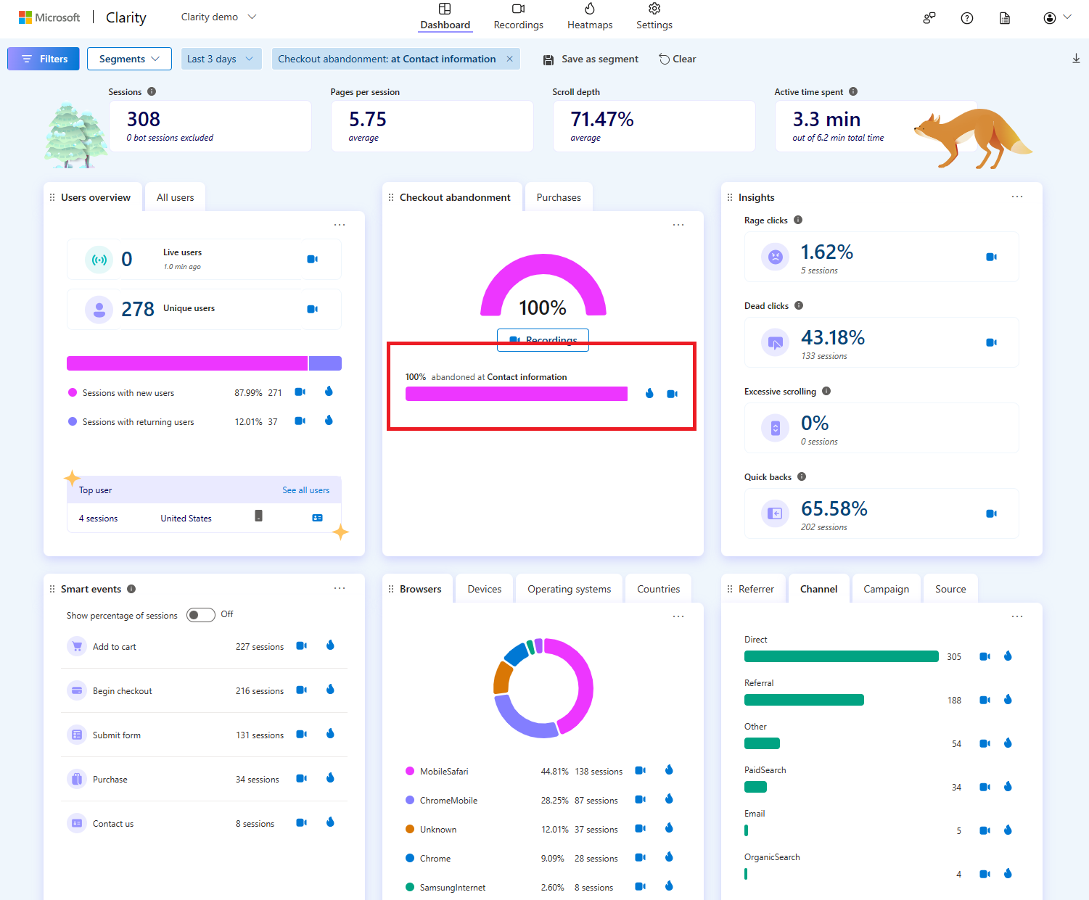1089x900 pixels.
Task: Follow the See all users link
Action: [x=306, y=490]
